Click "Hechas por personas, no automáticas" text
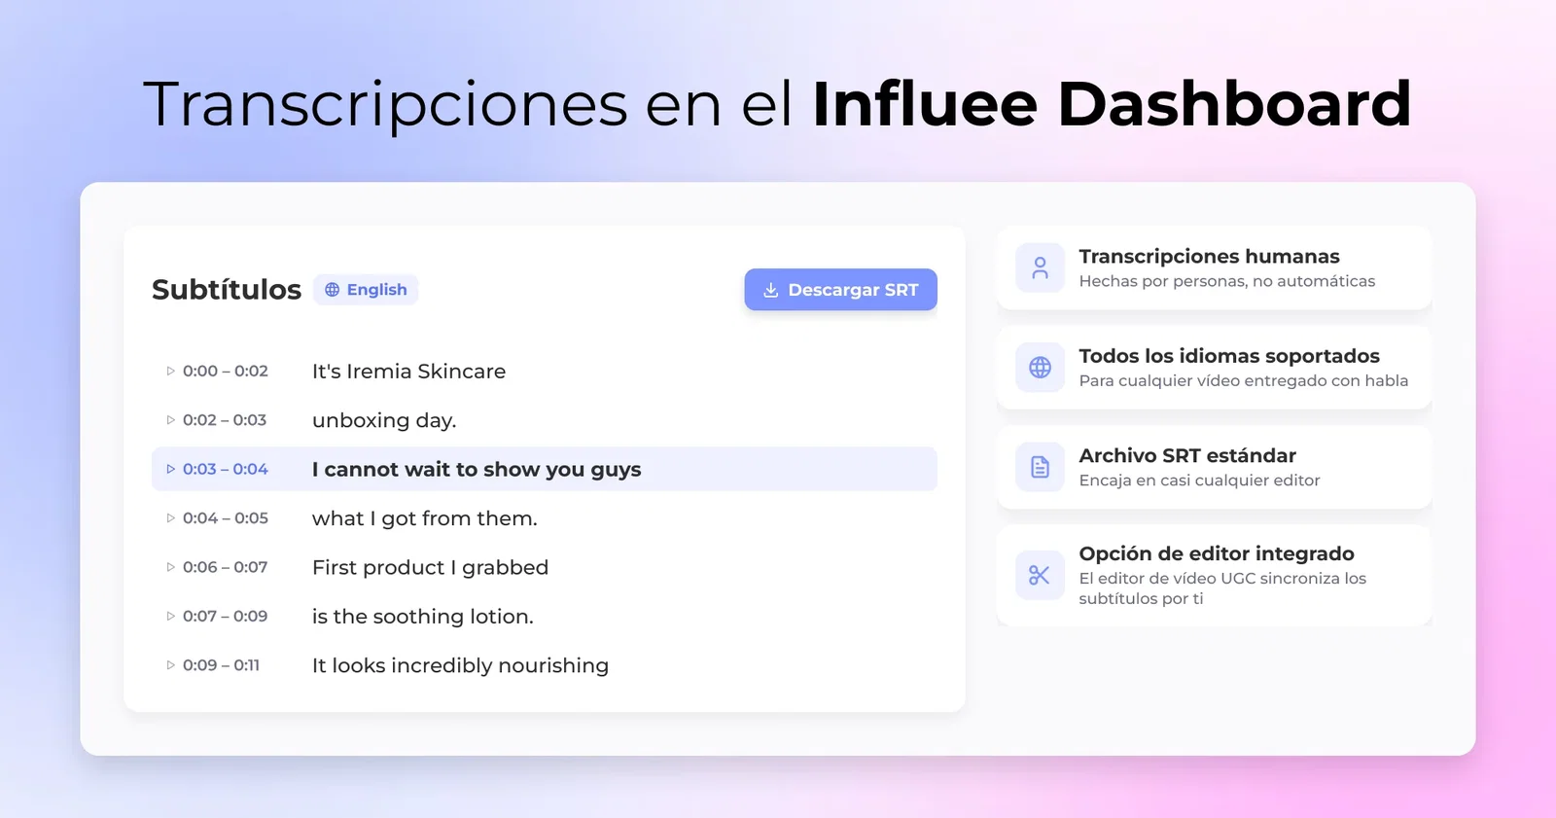Screen dimensions: 1556x818 tap(1227, 281)
